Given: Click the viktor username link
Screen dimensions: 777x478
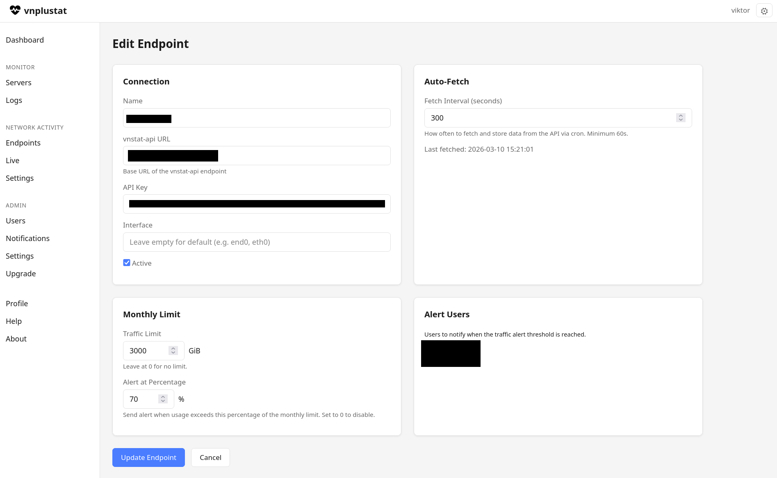Looking at the screenshot, I should 740,10.
